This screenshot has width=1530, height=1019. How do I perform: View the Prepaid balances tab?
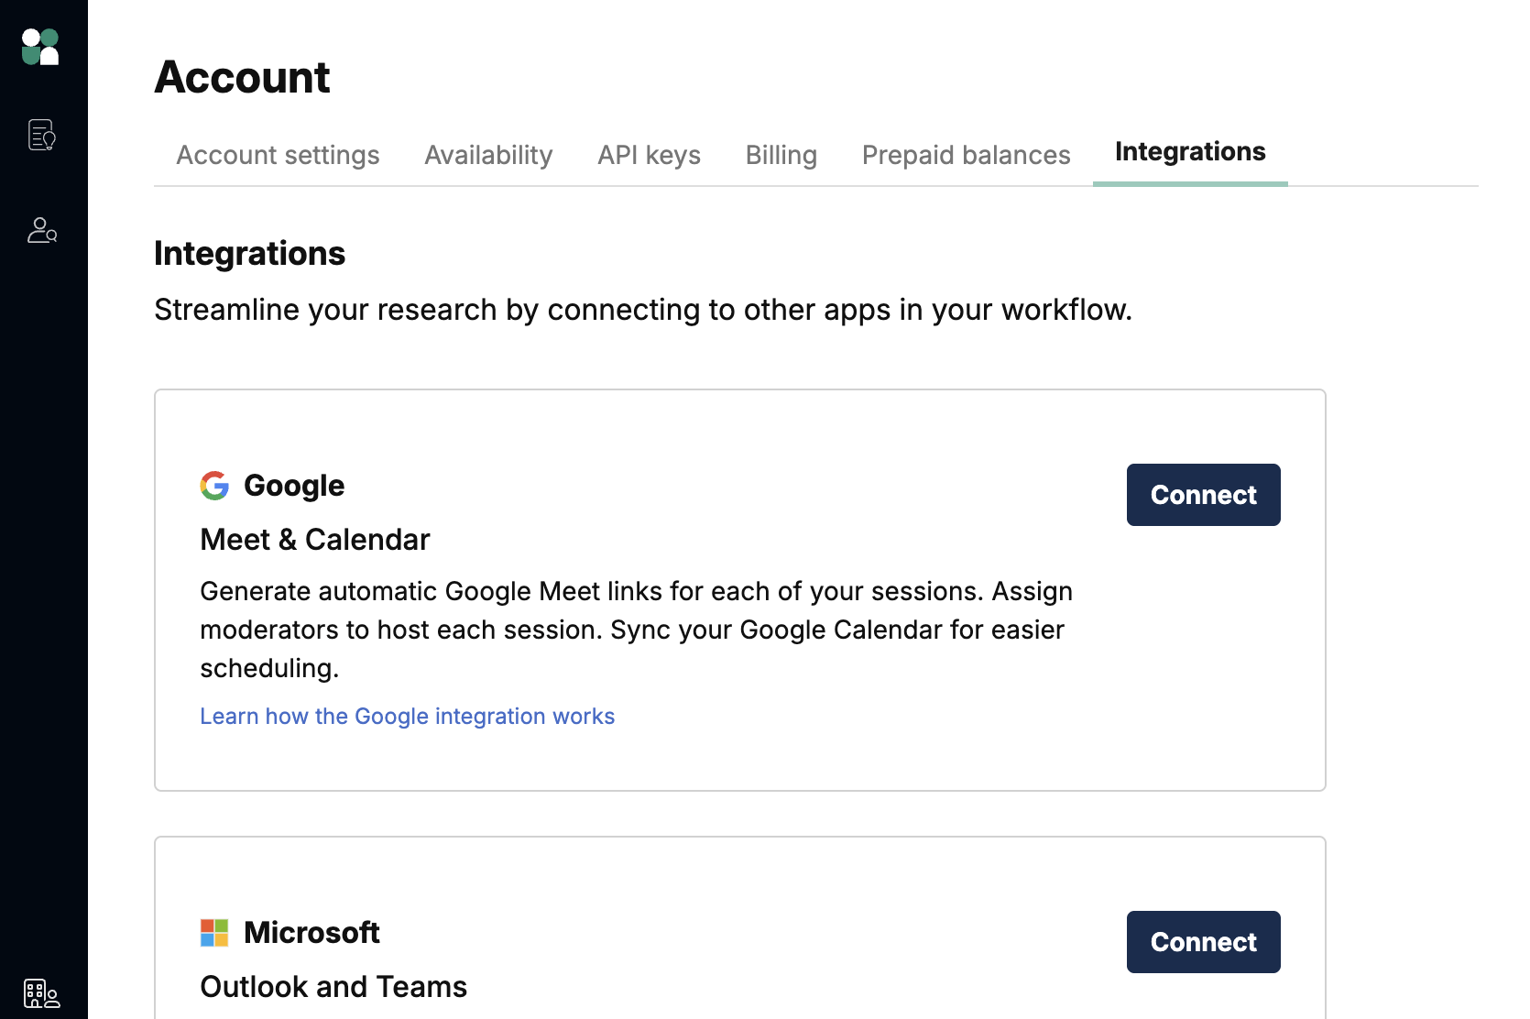966,155
